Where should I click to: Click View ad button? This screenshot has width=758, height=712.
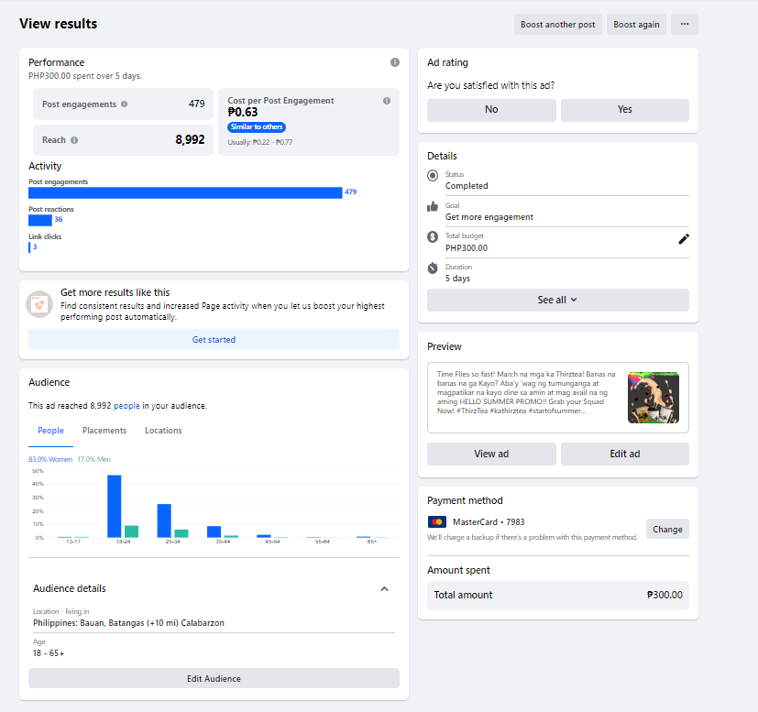491,454
